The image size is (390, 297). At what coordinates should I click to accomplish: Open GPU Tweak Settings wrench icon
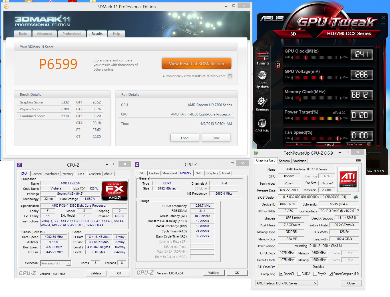pyautogui.click(x=262, y=104)
